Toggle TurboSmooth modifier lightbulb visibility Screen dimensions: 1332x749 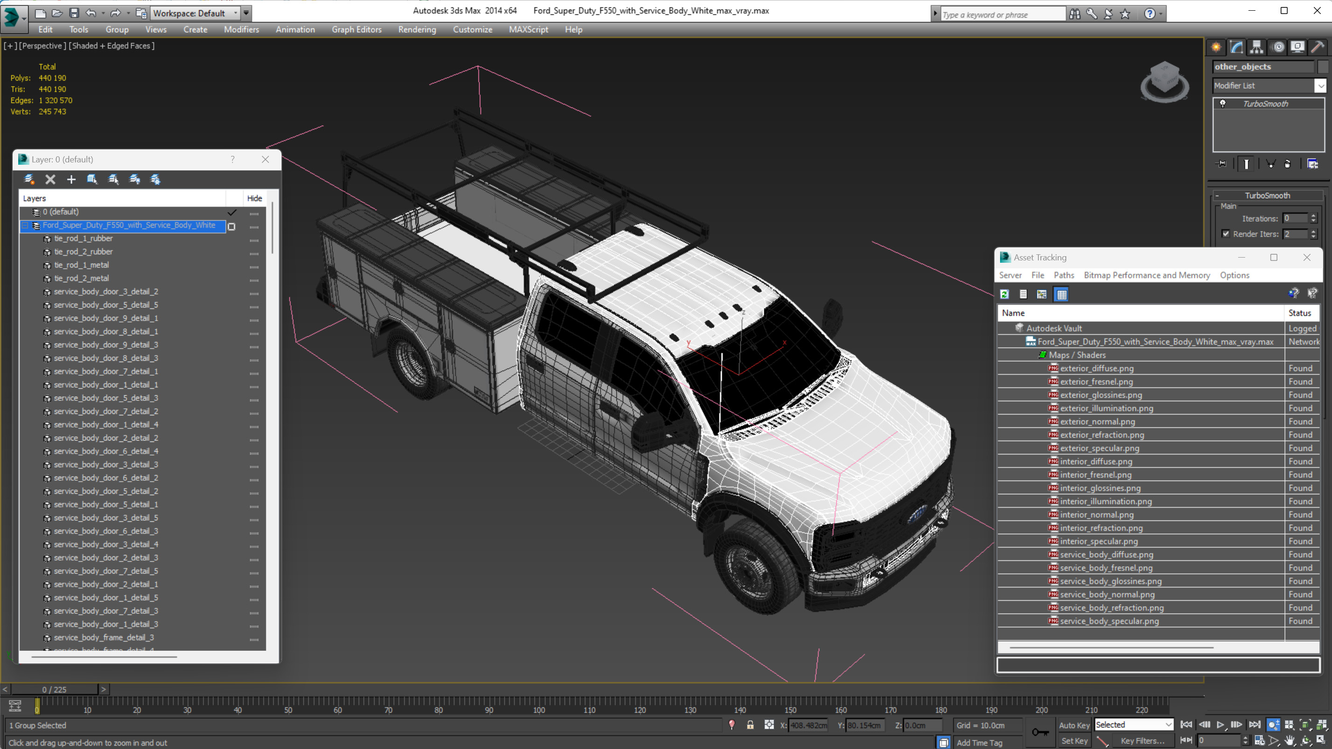click(x=1223, y=104)
